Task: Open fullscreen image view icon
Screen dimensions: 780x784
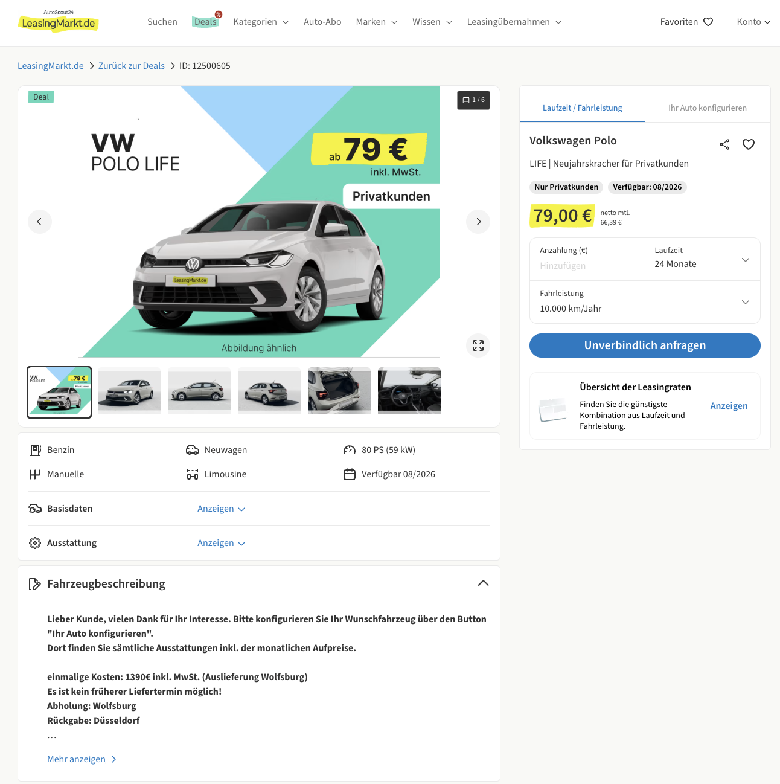Action: tap(478, 345)
